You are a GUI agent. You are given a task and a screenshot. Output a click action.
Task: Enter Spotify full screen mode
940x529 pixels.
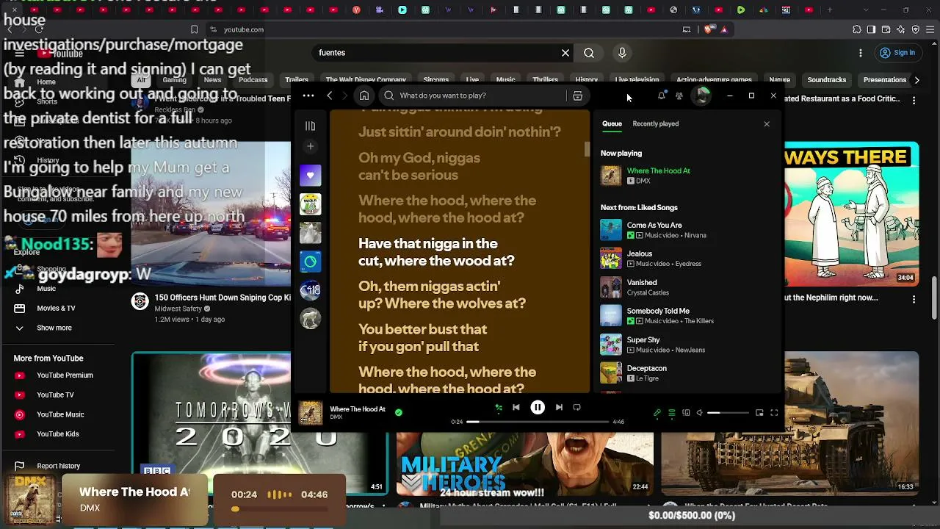(774, 413)
